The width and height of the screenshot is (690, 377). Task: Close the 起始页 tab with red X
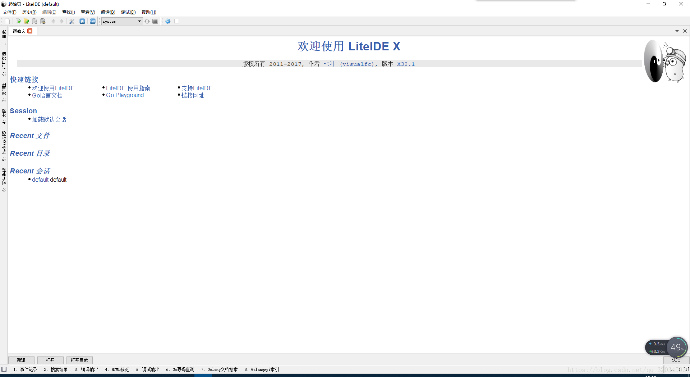pyautogui.click(x=30, y=31)
